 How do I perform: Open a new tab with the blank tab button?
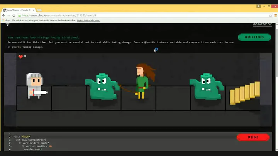[x=39, y=10]
